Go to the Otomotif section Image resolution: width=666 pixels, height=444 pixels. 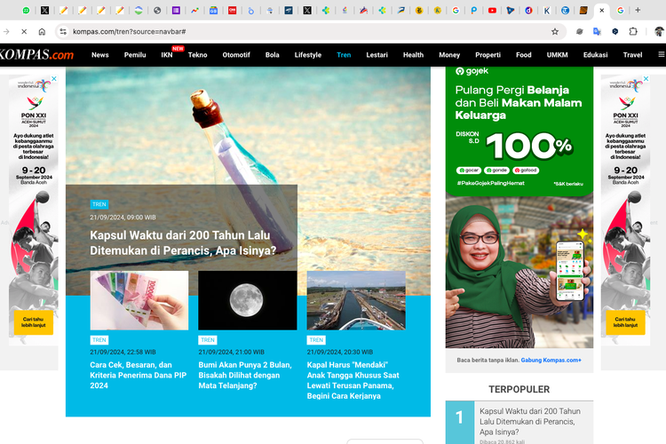pos(235,55)
